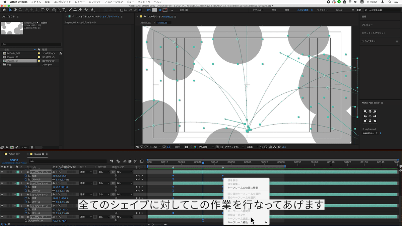Open the Insert ke... dropdown in Anchor Point Mover
402x226 pixels.
pos(370,133)
